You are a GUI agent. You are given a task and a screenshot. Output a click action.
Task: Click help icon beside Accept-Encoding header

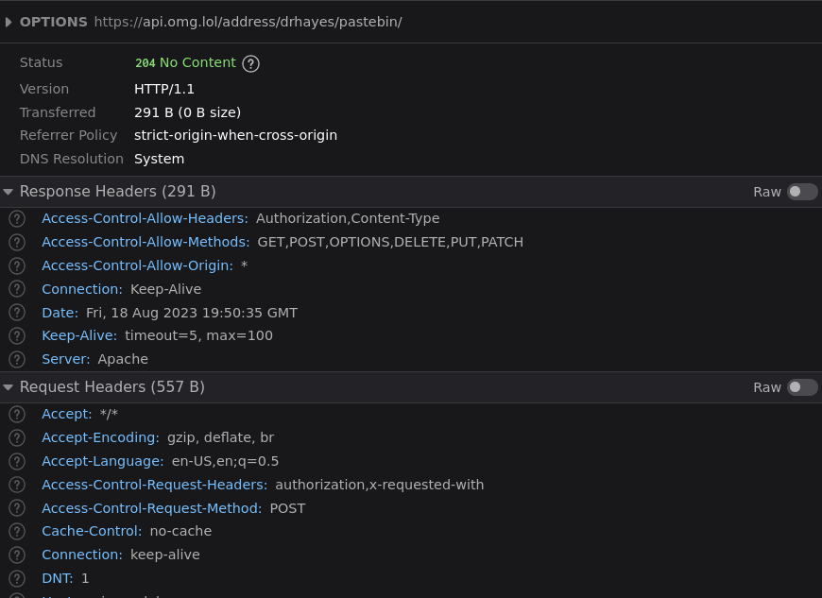[x=17, y=437]
